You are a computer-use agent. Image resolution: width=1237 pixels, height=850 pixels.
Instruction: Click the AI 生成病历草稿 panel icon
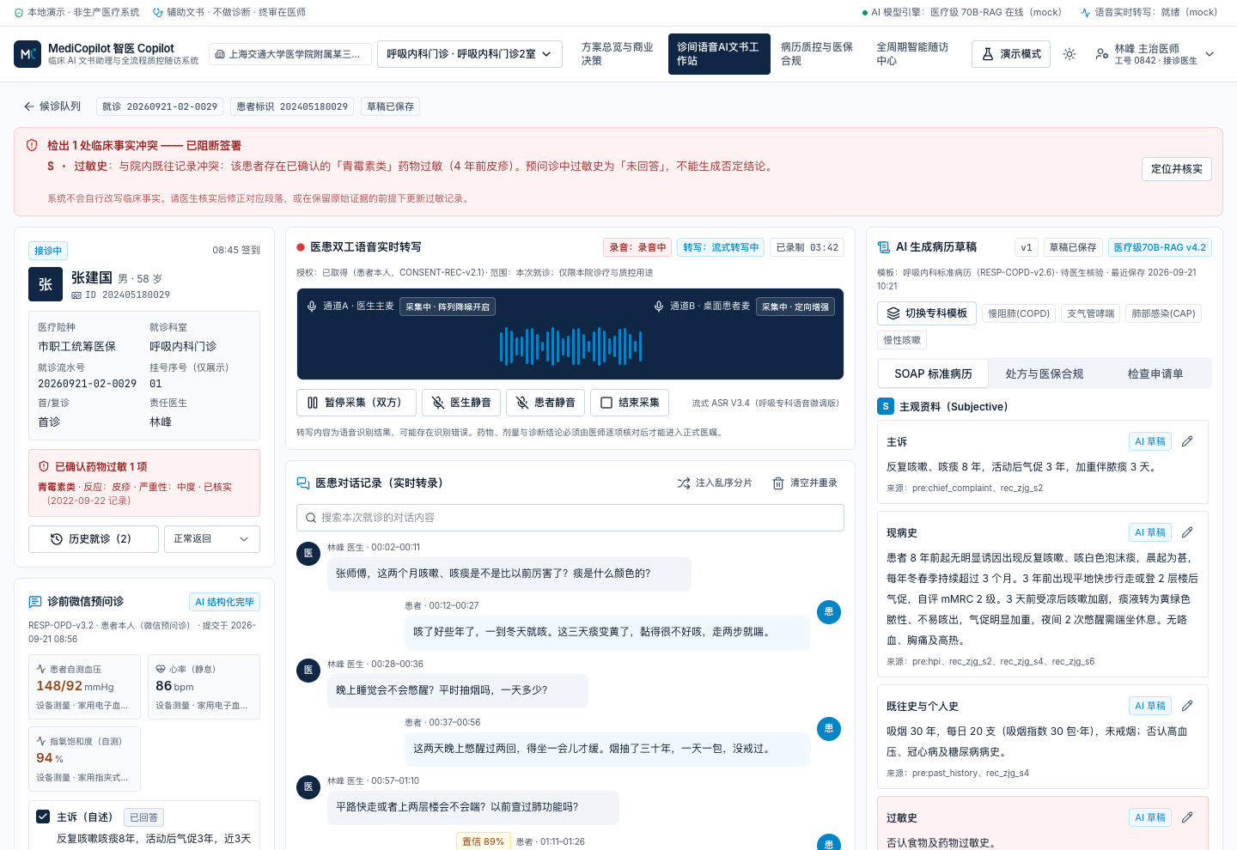(883, 247)
